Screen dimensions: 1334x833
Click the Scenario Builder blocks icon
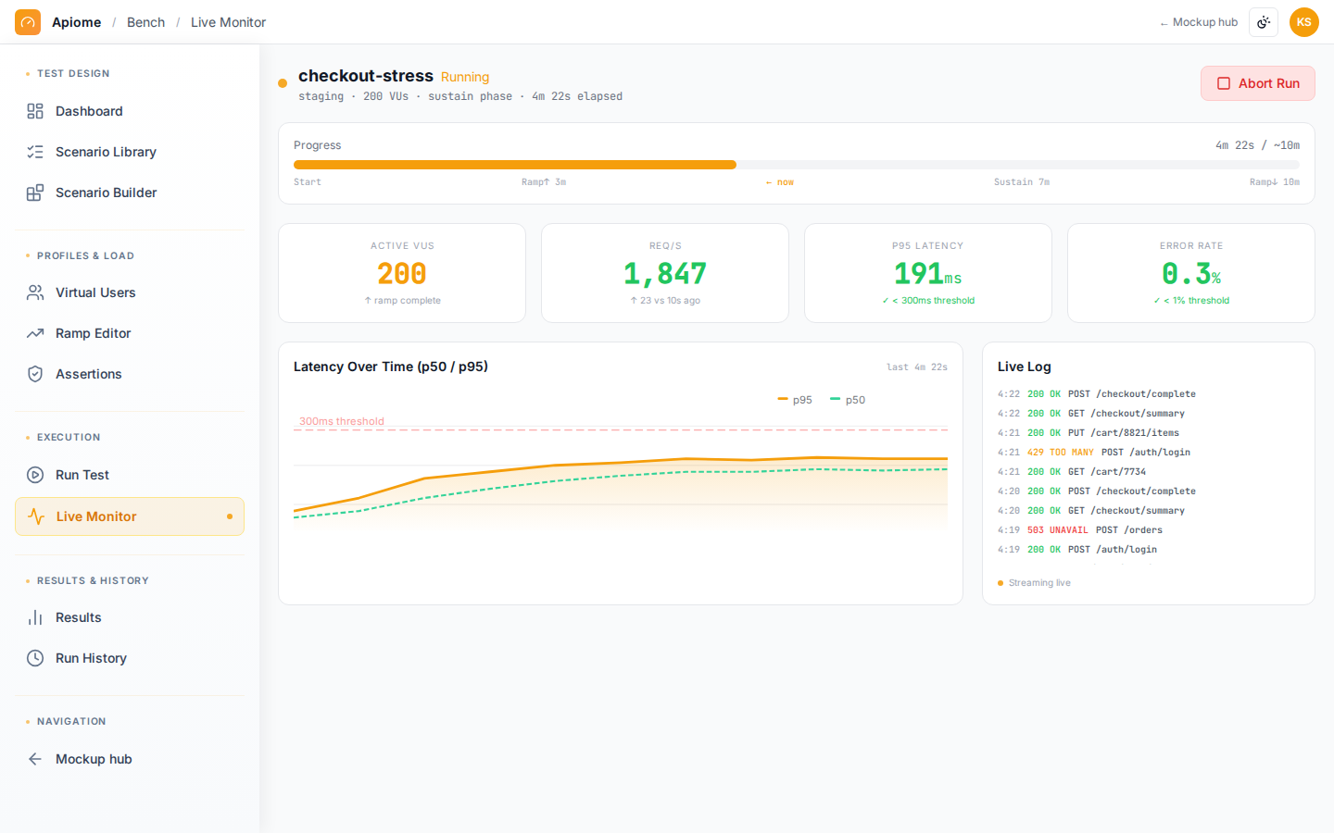pos(35,193)
